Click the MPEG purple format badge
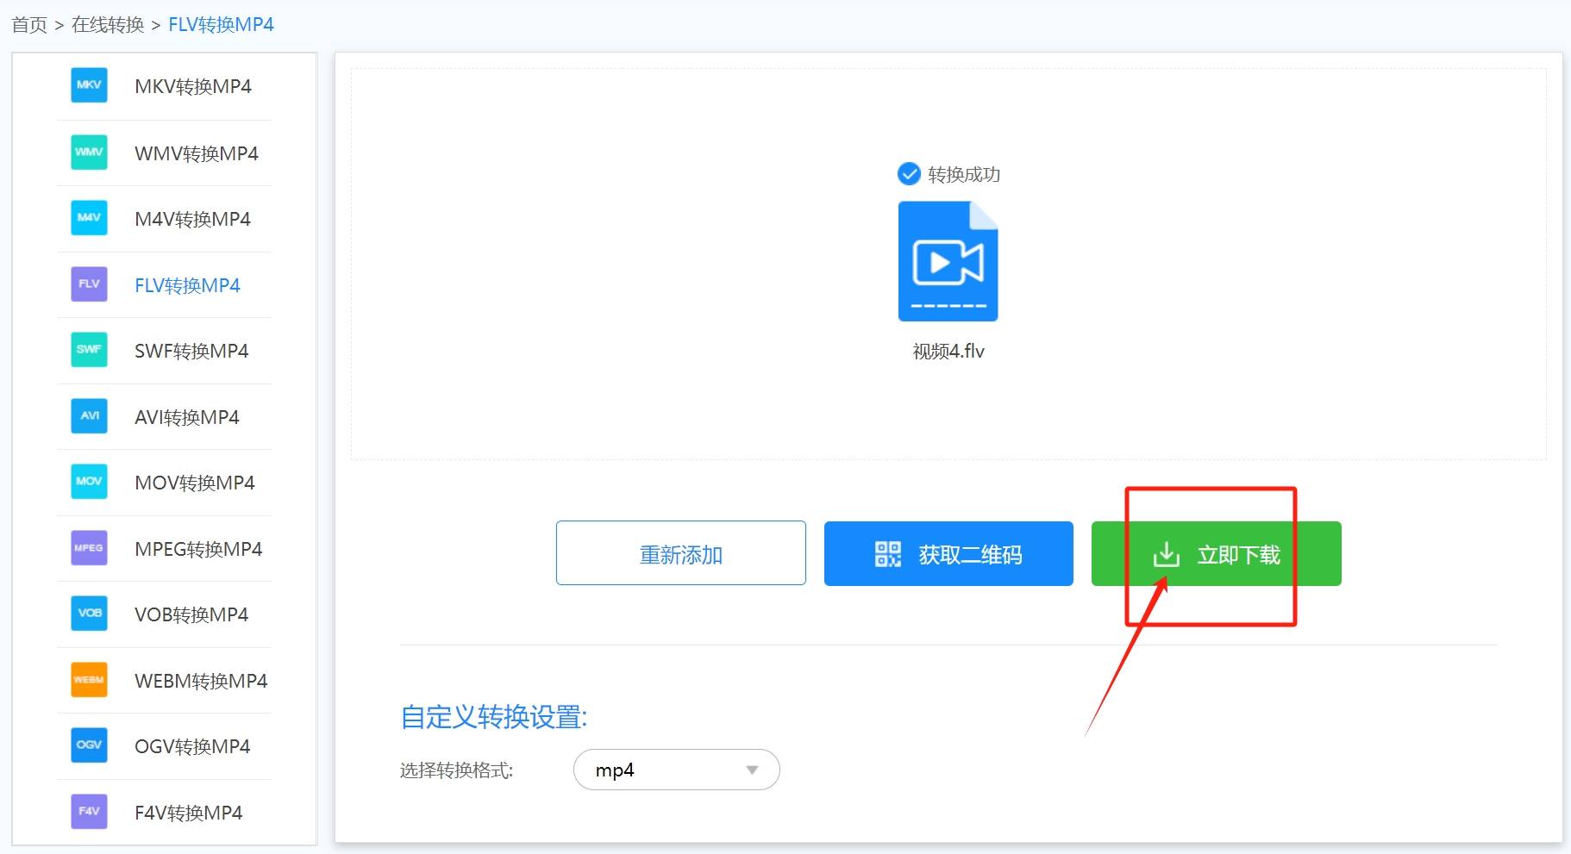 pyautogui.click(x=88, y=547)
